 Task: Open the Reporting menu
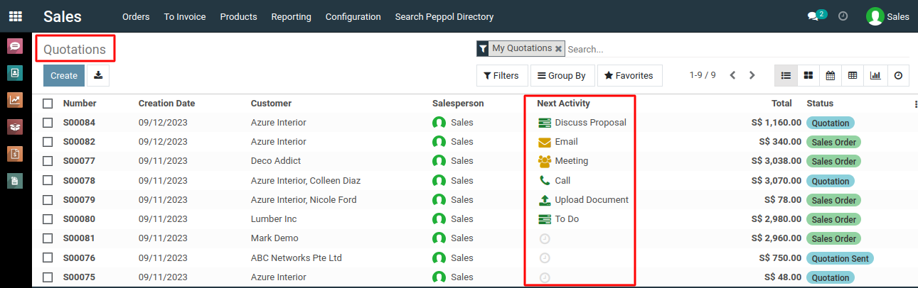291,16
